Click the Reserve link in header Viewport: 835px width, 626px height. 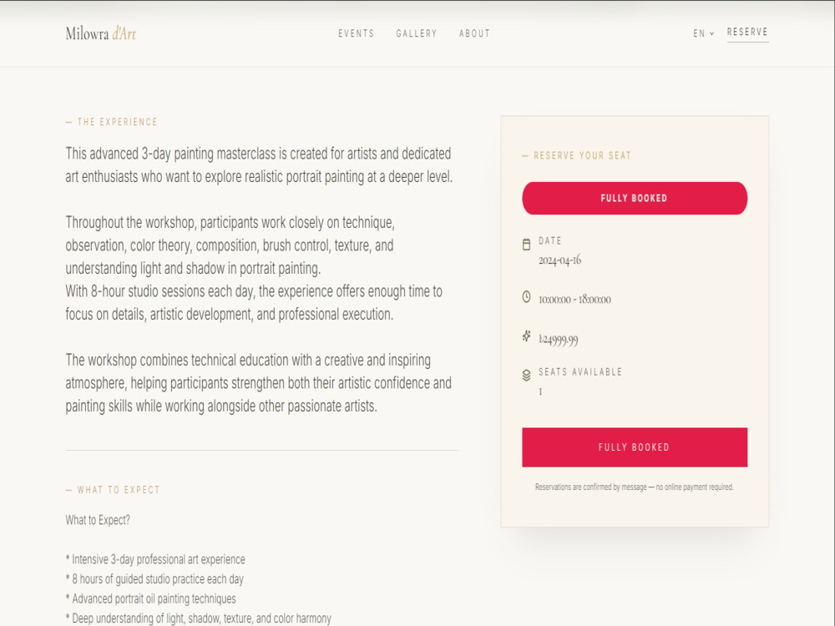pyautogui.click(x=747, y=32)
